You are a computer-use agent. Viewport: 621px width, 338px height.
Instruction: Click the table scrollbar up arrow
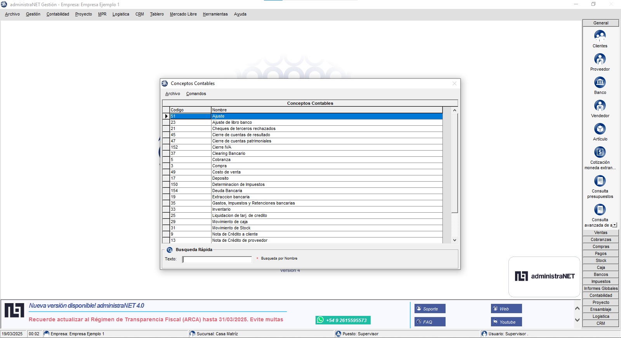(455, 110)
